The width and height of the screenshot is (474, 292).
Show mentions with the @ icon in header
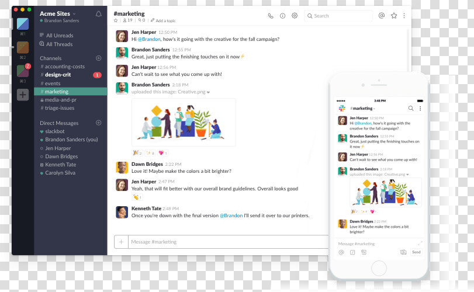(x=382, y=15)
